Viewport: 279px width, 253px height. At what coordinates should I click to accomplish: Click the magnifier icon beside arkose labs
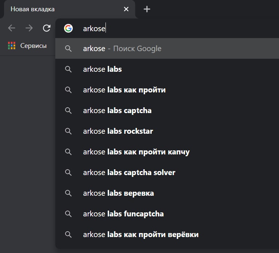pos(68,69)
